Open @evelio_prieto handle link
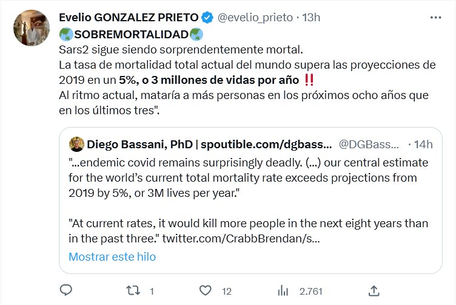 (254, 18)
